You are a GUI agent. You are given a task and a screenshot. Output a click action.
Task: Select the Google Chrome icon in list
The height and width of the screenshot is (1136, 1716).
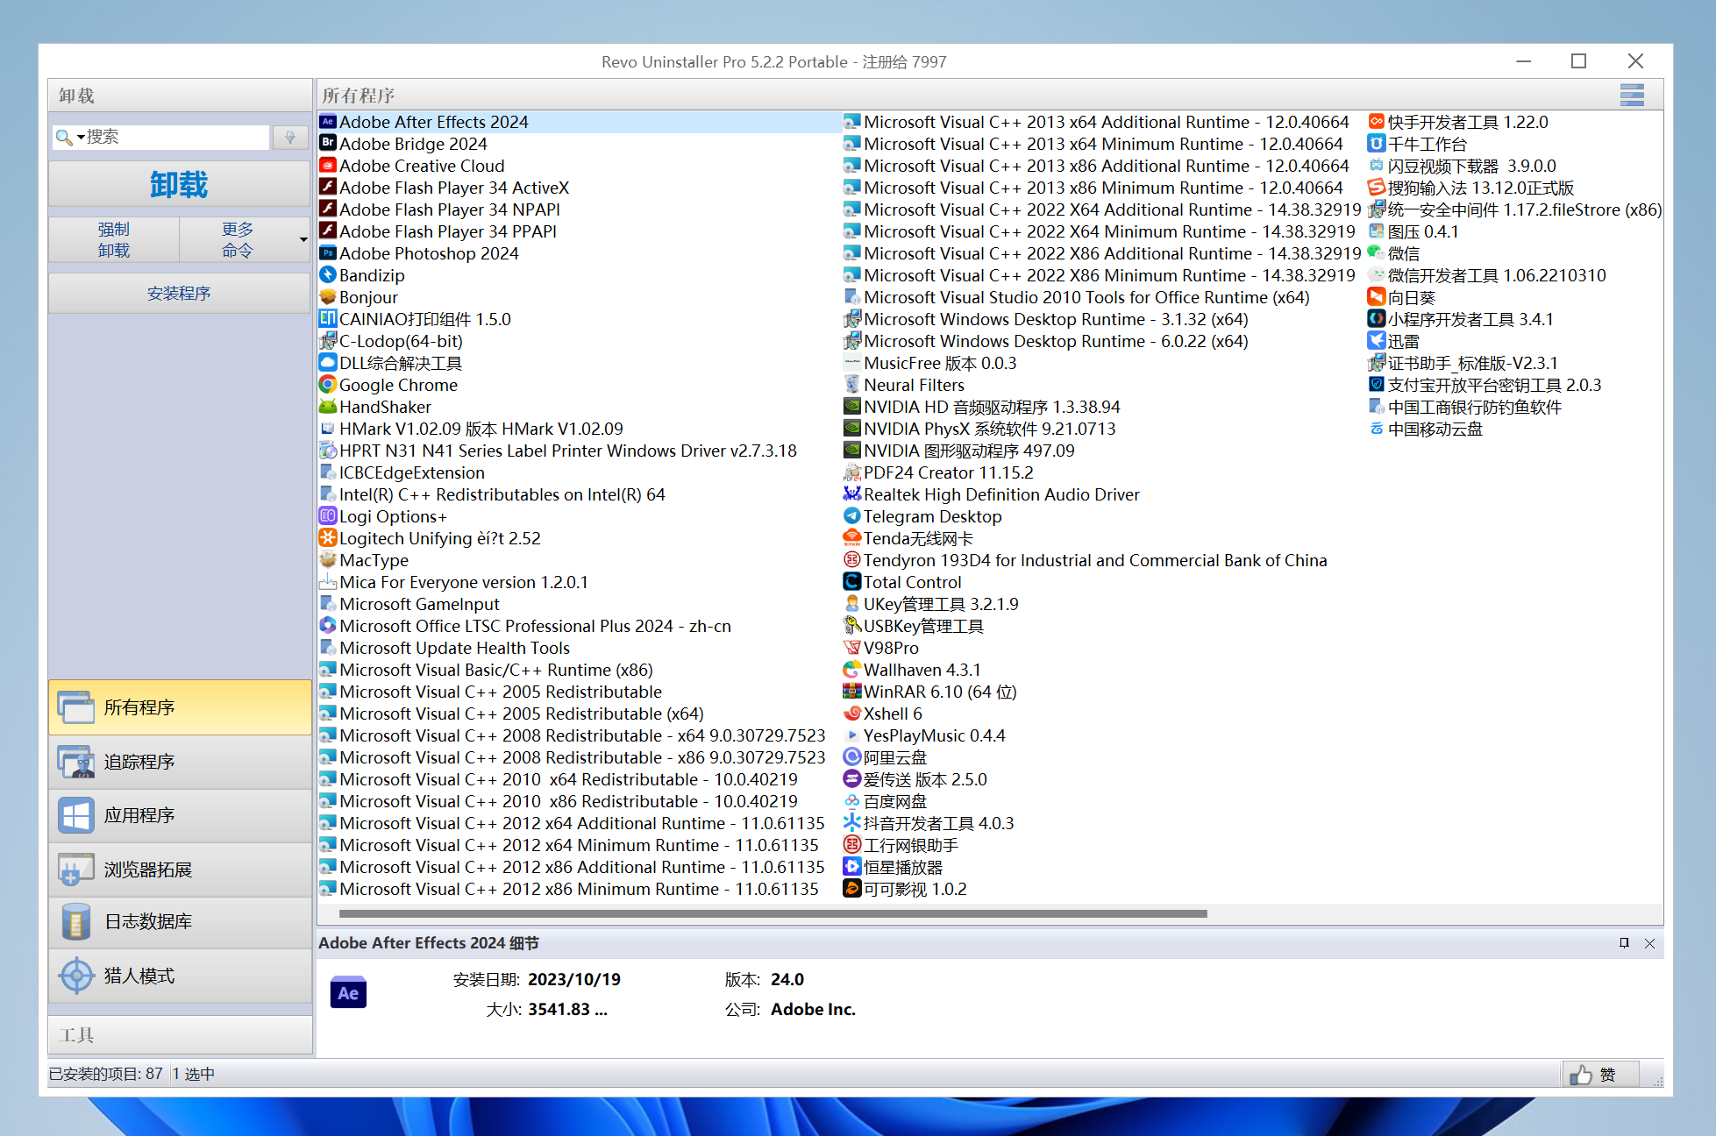point(328,385)
